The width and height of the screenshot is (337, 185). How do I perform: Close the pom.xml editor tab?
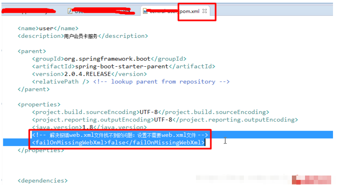coord(205,11)
